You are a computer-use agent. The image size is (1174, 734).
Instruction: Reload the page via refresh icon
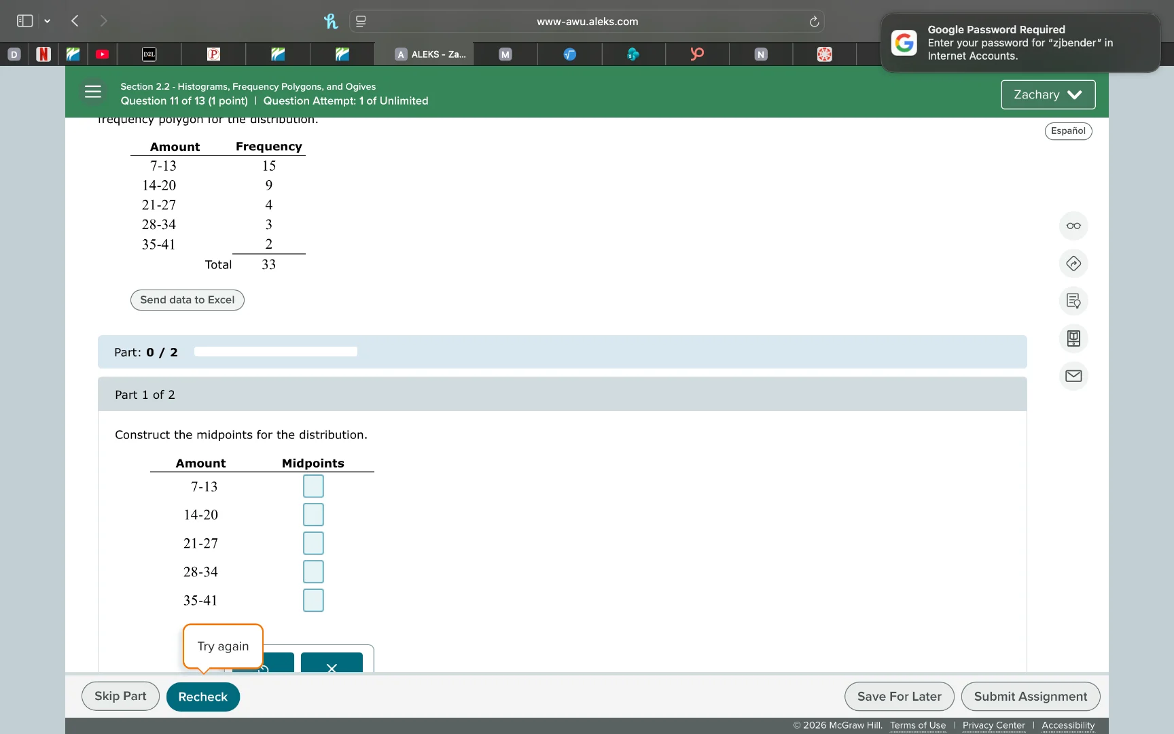tap(813, 21)
